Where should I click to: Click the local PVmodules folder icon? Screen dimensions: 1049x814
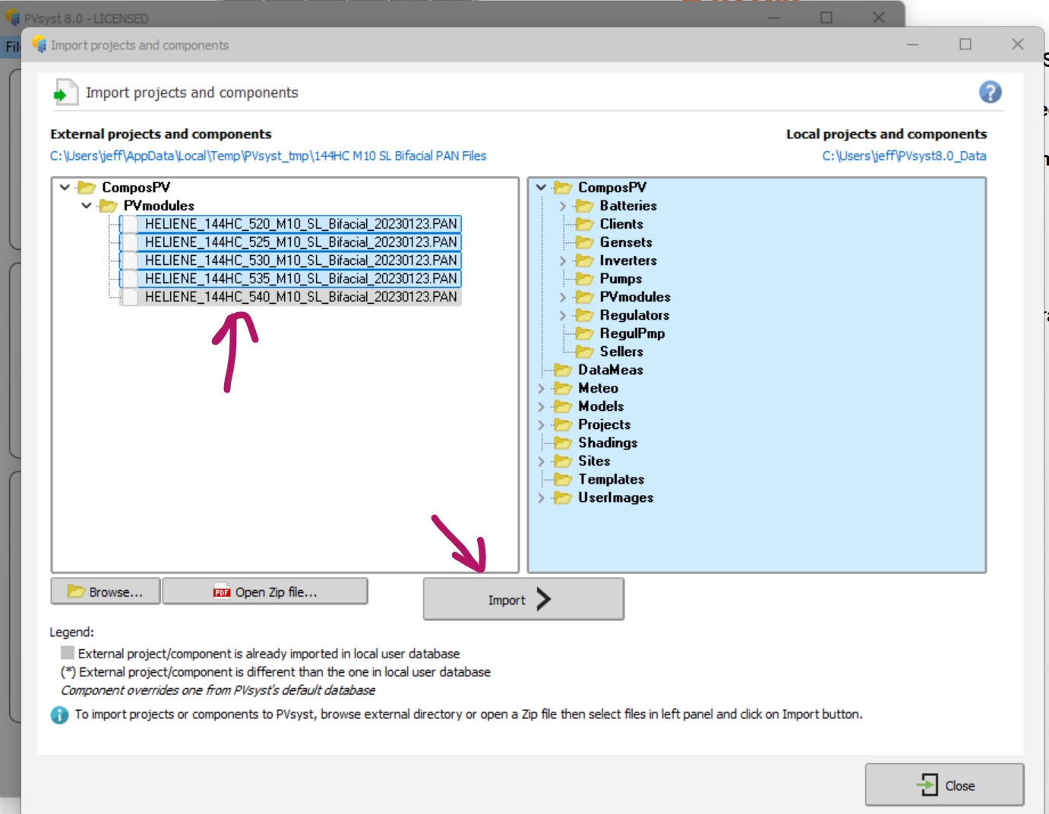pos(584,297)
